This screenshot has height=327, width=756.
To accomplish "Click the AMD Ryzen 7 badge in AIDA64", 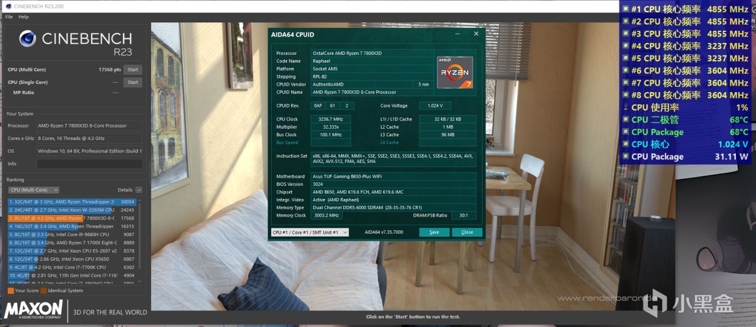I will 454,72.
